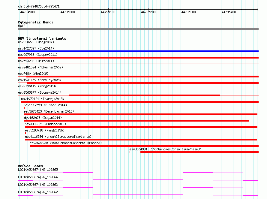Open variant esv1931459 (Bentley2008)

(x=40, y=80)
